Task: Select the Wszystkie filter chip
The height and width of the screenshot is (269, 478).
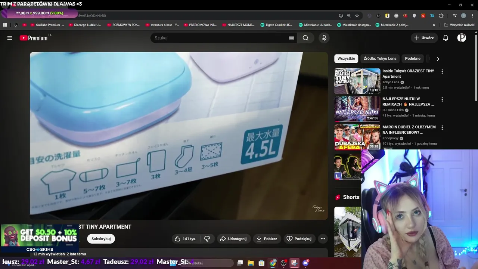Action: (x=346, y=59)
